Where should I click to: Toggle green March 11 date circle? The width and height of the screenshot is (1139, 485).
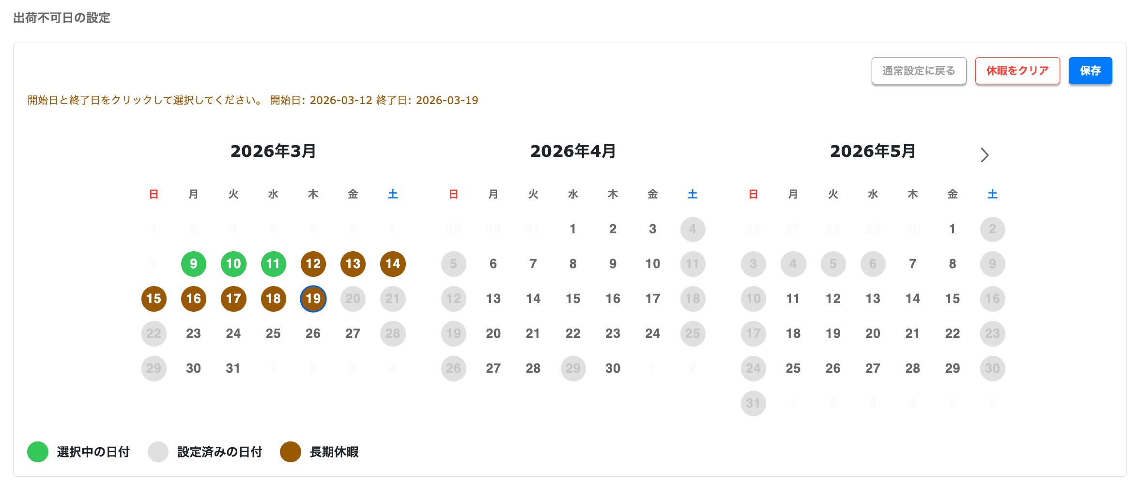pyautogui.click(x=273, y=264)
